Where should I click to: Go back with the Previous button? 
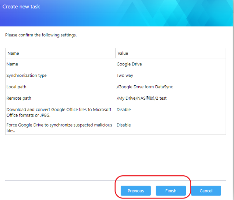click(136, 190)
